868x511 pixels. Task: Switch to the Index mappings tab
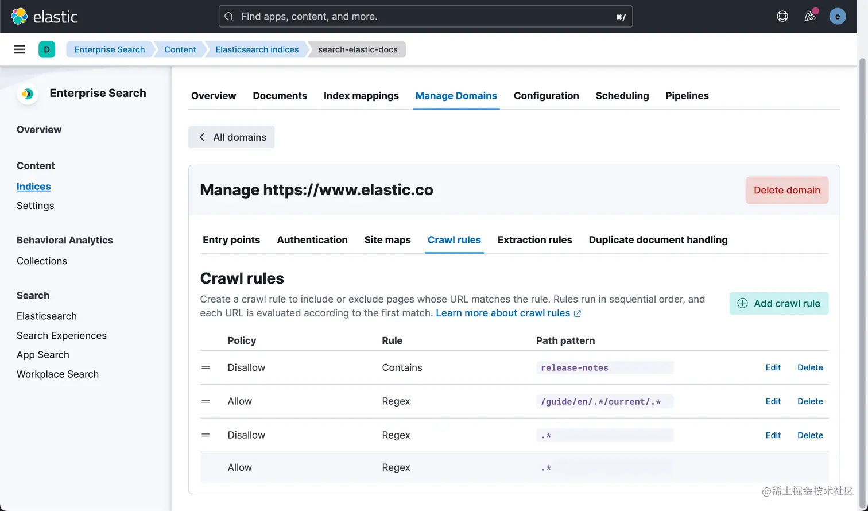coord(361,96)
